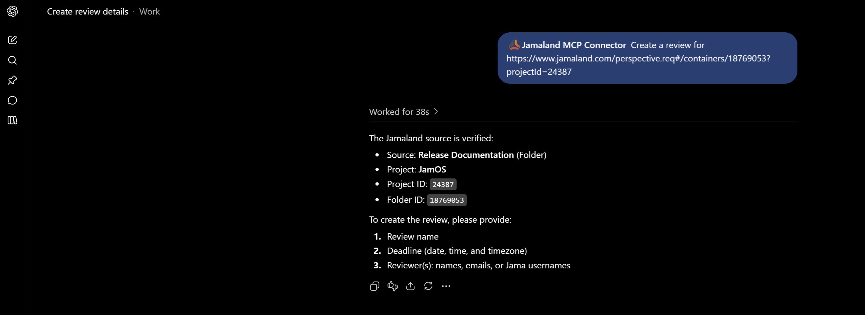Image resolution: width=865 pixels, height=315 pixels.
Task: Share the response with the upload icon
Action: coord(410,286)
